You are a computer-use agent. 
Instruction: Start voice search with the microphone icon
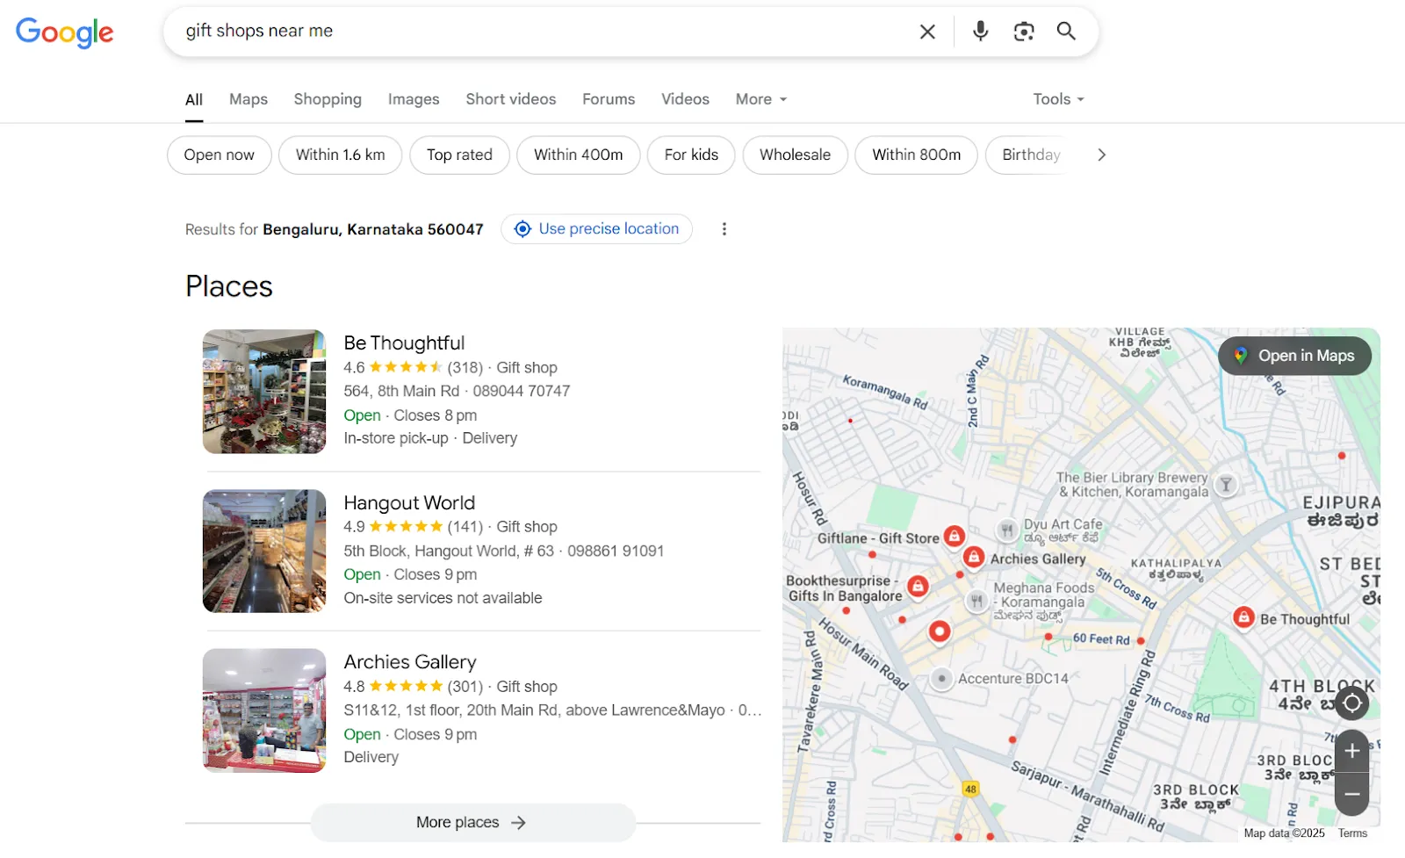[x=981, y=32]
